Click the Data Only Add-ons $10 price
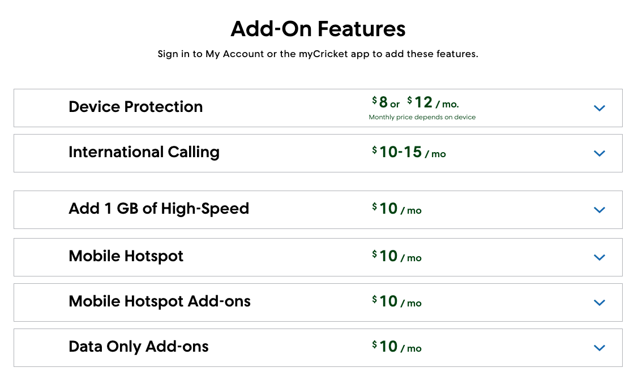The height and width of the screenshot is (376, 638). [396, 347]
